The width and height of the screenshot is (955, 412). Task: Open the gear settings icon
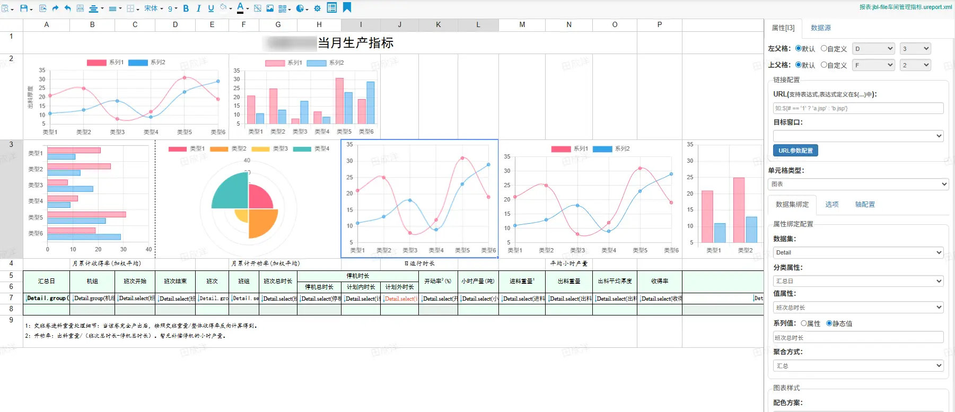click(317, 8)
